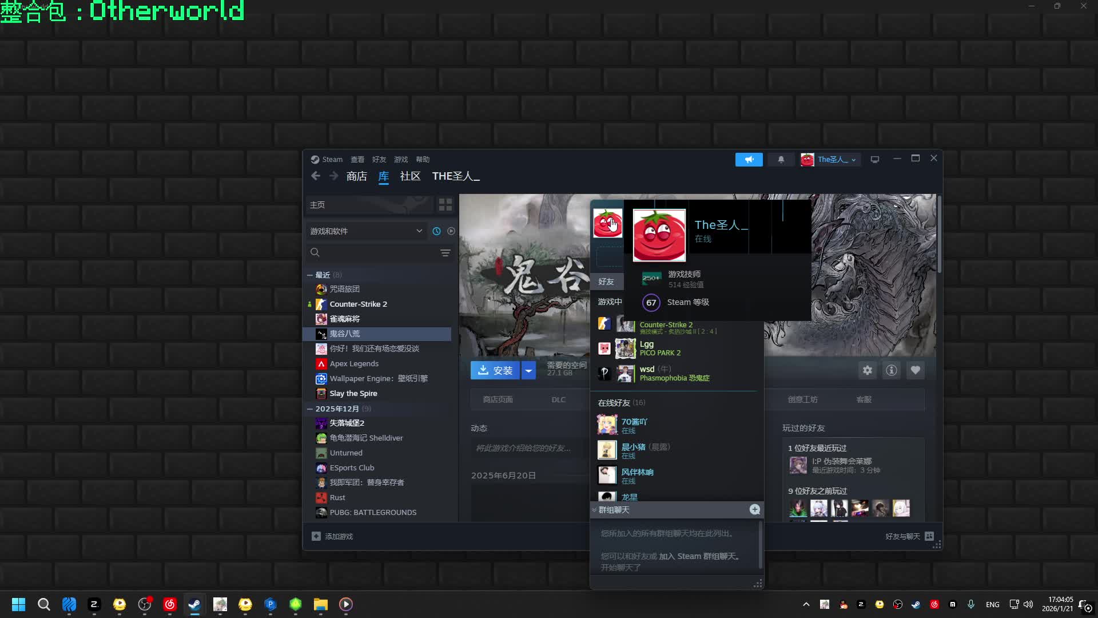Image resolution: width=1098 pixels, height=618 pixels.
Task: Click the blue 安装 button
Action: [495, 371]
